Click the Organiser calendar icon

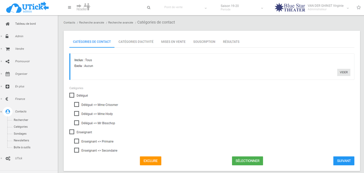pyautogui.click(x=8, y=74)
